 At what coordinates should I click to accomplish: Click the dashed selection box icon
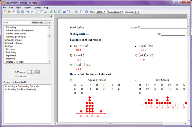pyautogui.click(x=37, y=12)
